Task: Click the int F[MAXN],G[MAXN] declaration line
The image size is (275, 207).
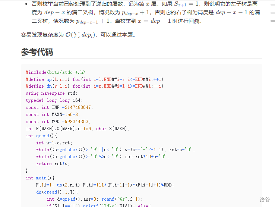Action: pyautogui.click(x=78, y=129)
